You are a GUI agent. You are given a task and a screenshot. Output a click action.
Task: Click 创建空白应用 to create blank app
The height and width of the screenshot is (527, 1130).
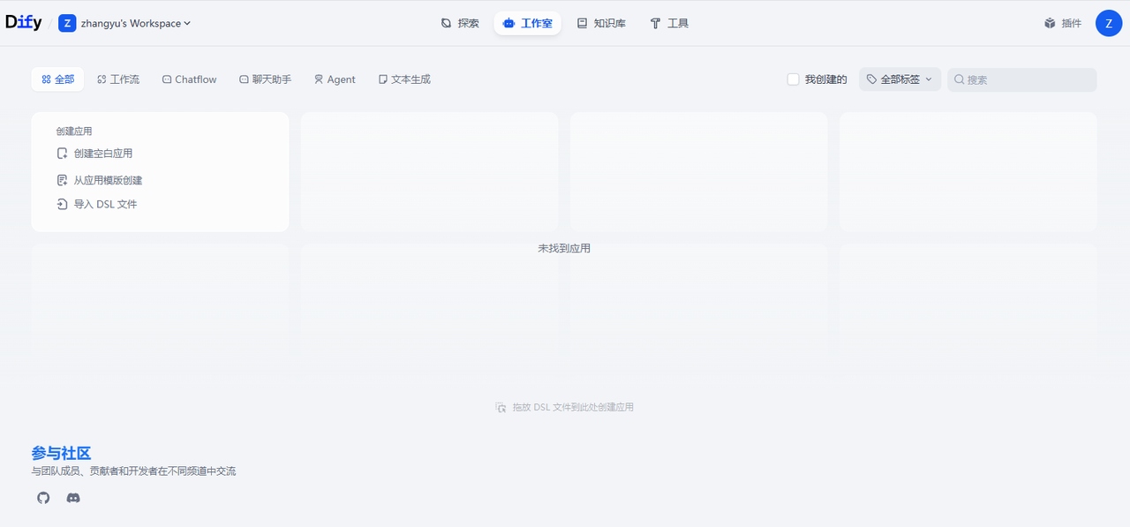102,154
